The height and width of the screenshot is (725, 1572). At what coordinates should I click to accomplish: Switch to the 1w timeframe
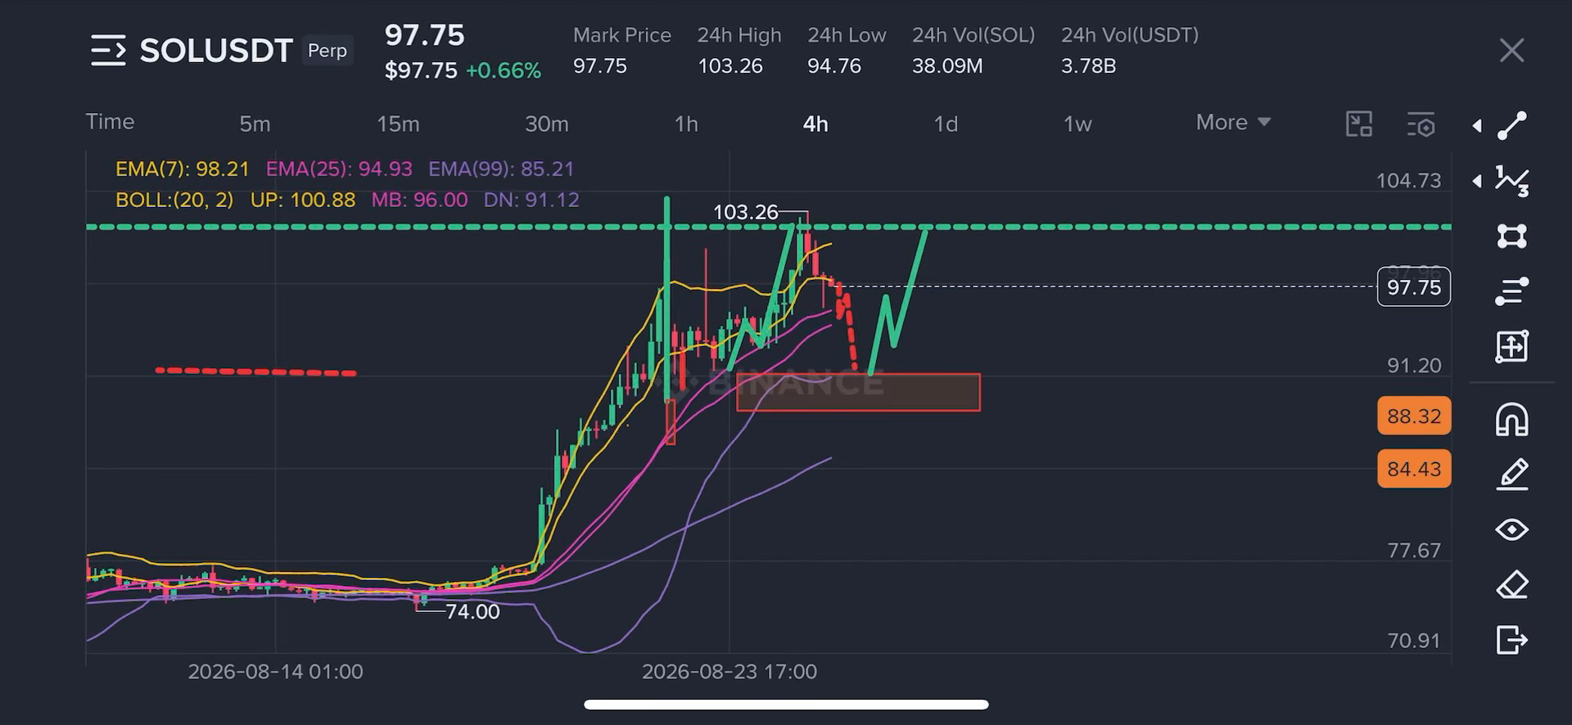[1077, 124]
